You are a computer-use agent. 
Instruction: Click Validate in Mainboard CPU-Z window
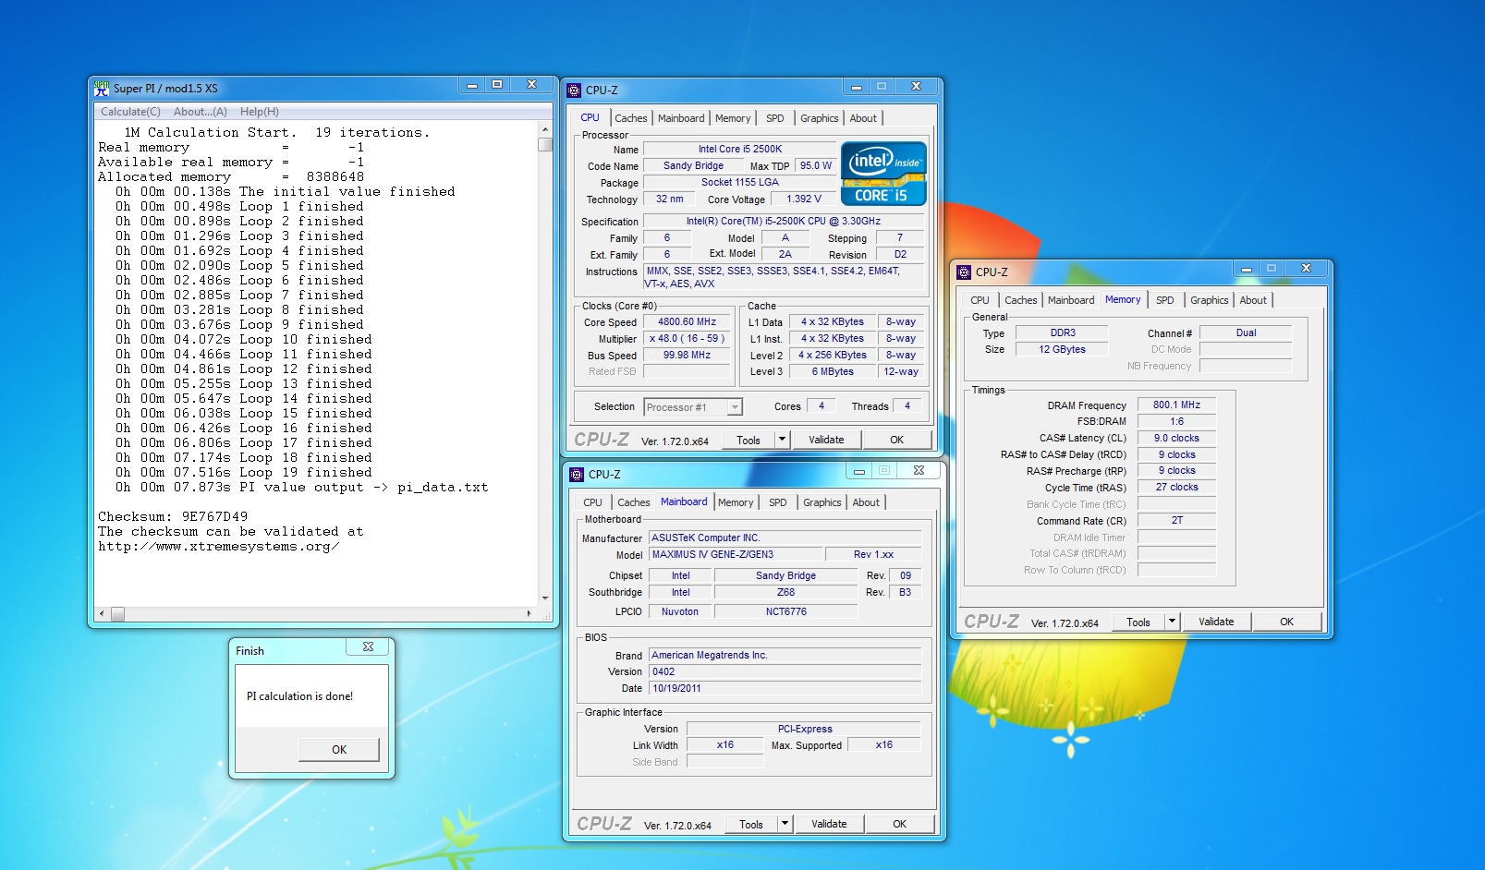tap(829, 824)
